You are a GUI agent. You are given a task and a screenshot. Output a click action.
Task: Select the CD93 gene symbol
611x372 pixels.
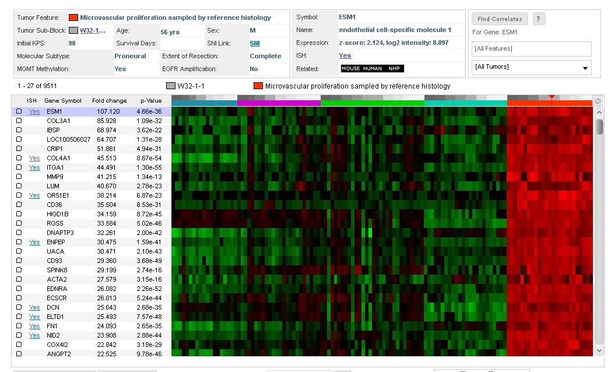[55, 261]
